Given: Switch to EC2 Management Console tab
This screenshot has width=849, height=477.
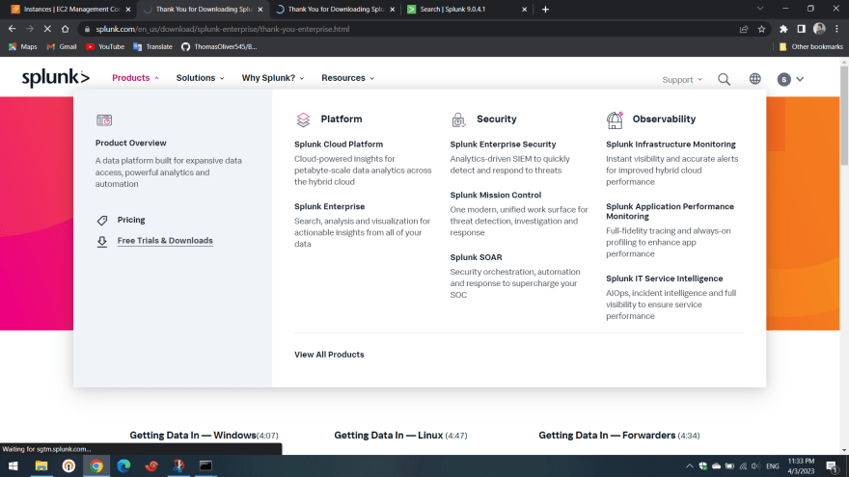Looking at the screenshot, I should point(70,10).
